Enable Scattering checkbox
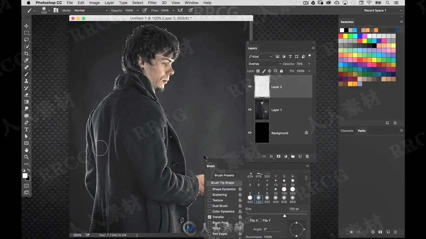The height and width of the screenshot is (239, 426). click(210, 195)
